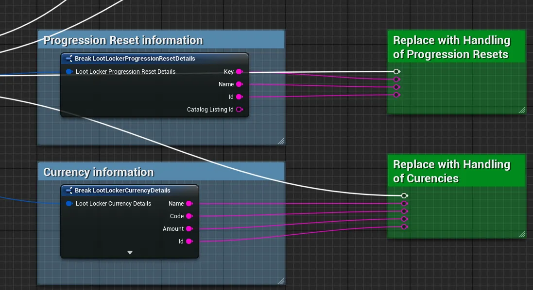Click the 'Code' pin label
The height and width of the screenshot is (290, 533).
(177, 216)
